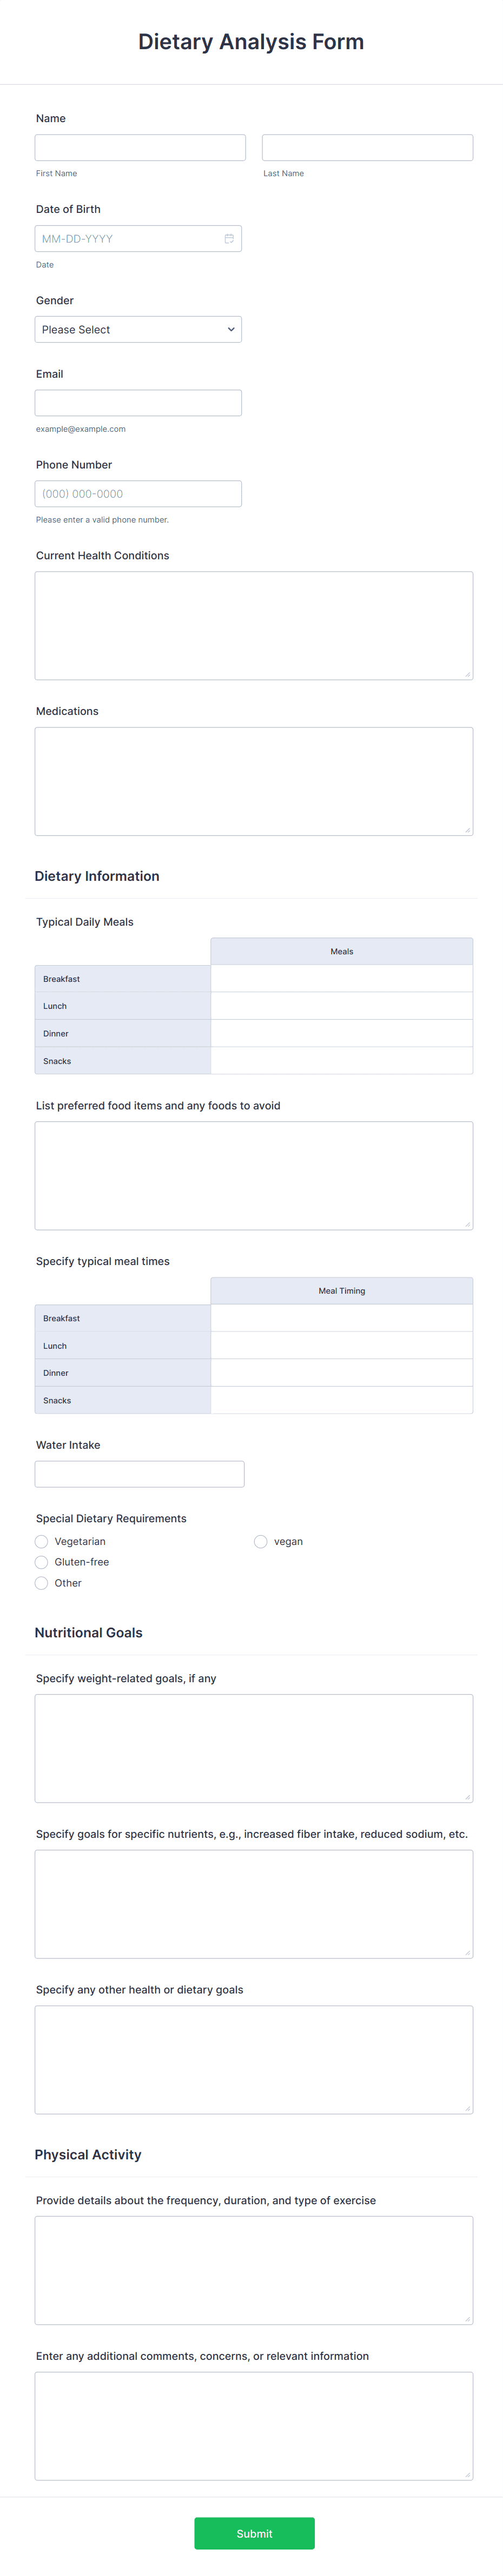This screenshot has width=503, height=2576.
Task: Click the Snacks cell under Meal Timing
Action: pos(342,1400)
